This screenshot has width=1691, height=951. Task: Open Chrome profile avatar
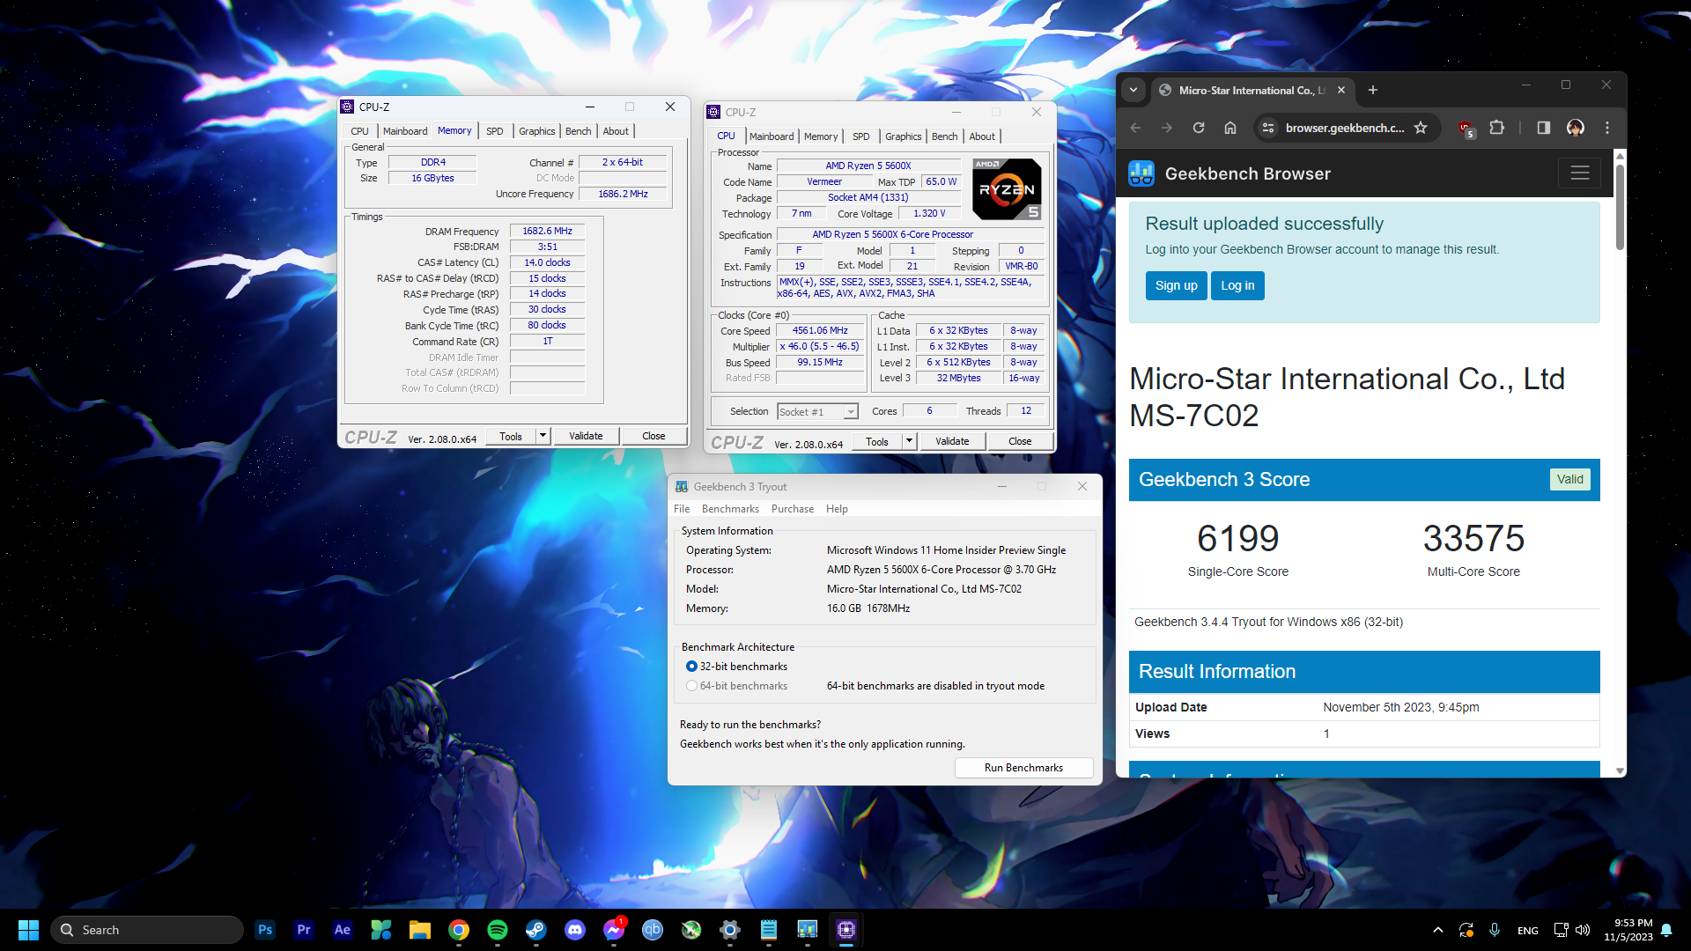pos(1576,128)
